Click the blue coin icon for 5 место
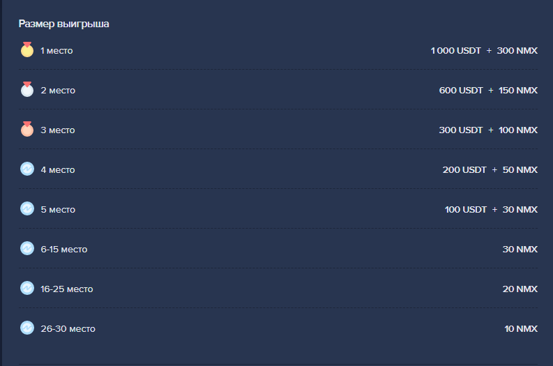Viewport: 553px width, 366px height. pyautogui.click(x=26, y=209)
